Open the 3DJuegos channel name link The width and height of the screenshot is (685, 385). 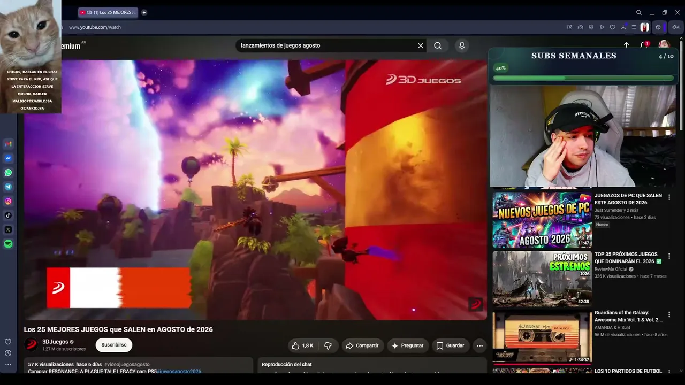point(55,342)
